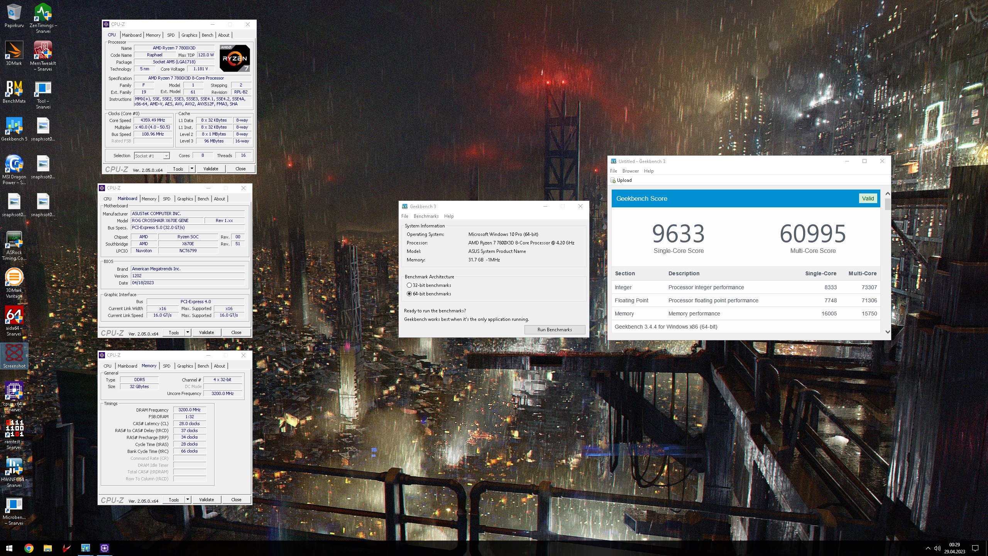
Task: Open the notification center icon
Action: click(975, 548)
